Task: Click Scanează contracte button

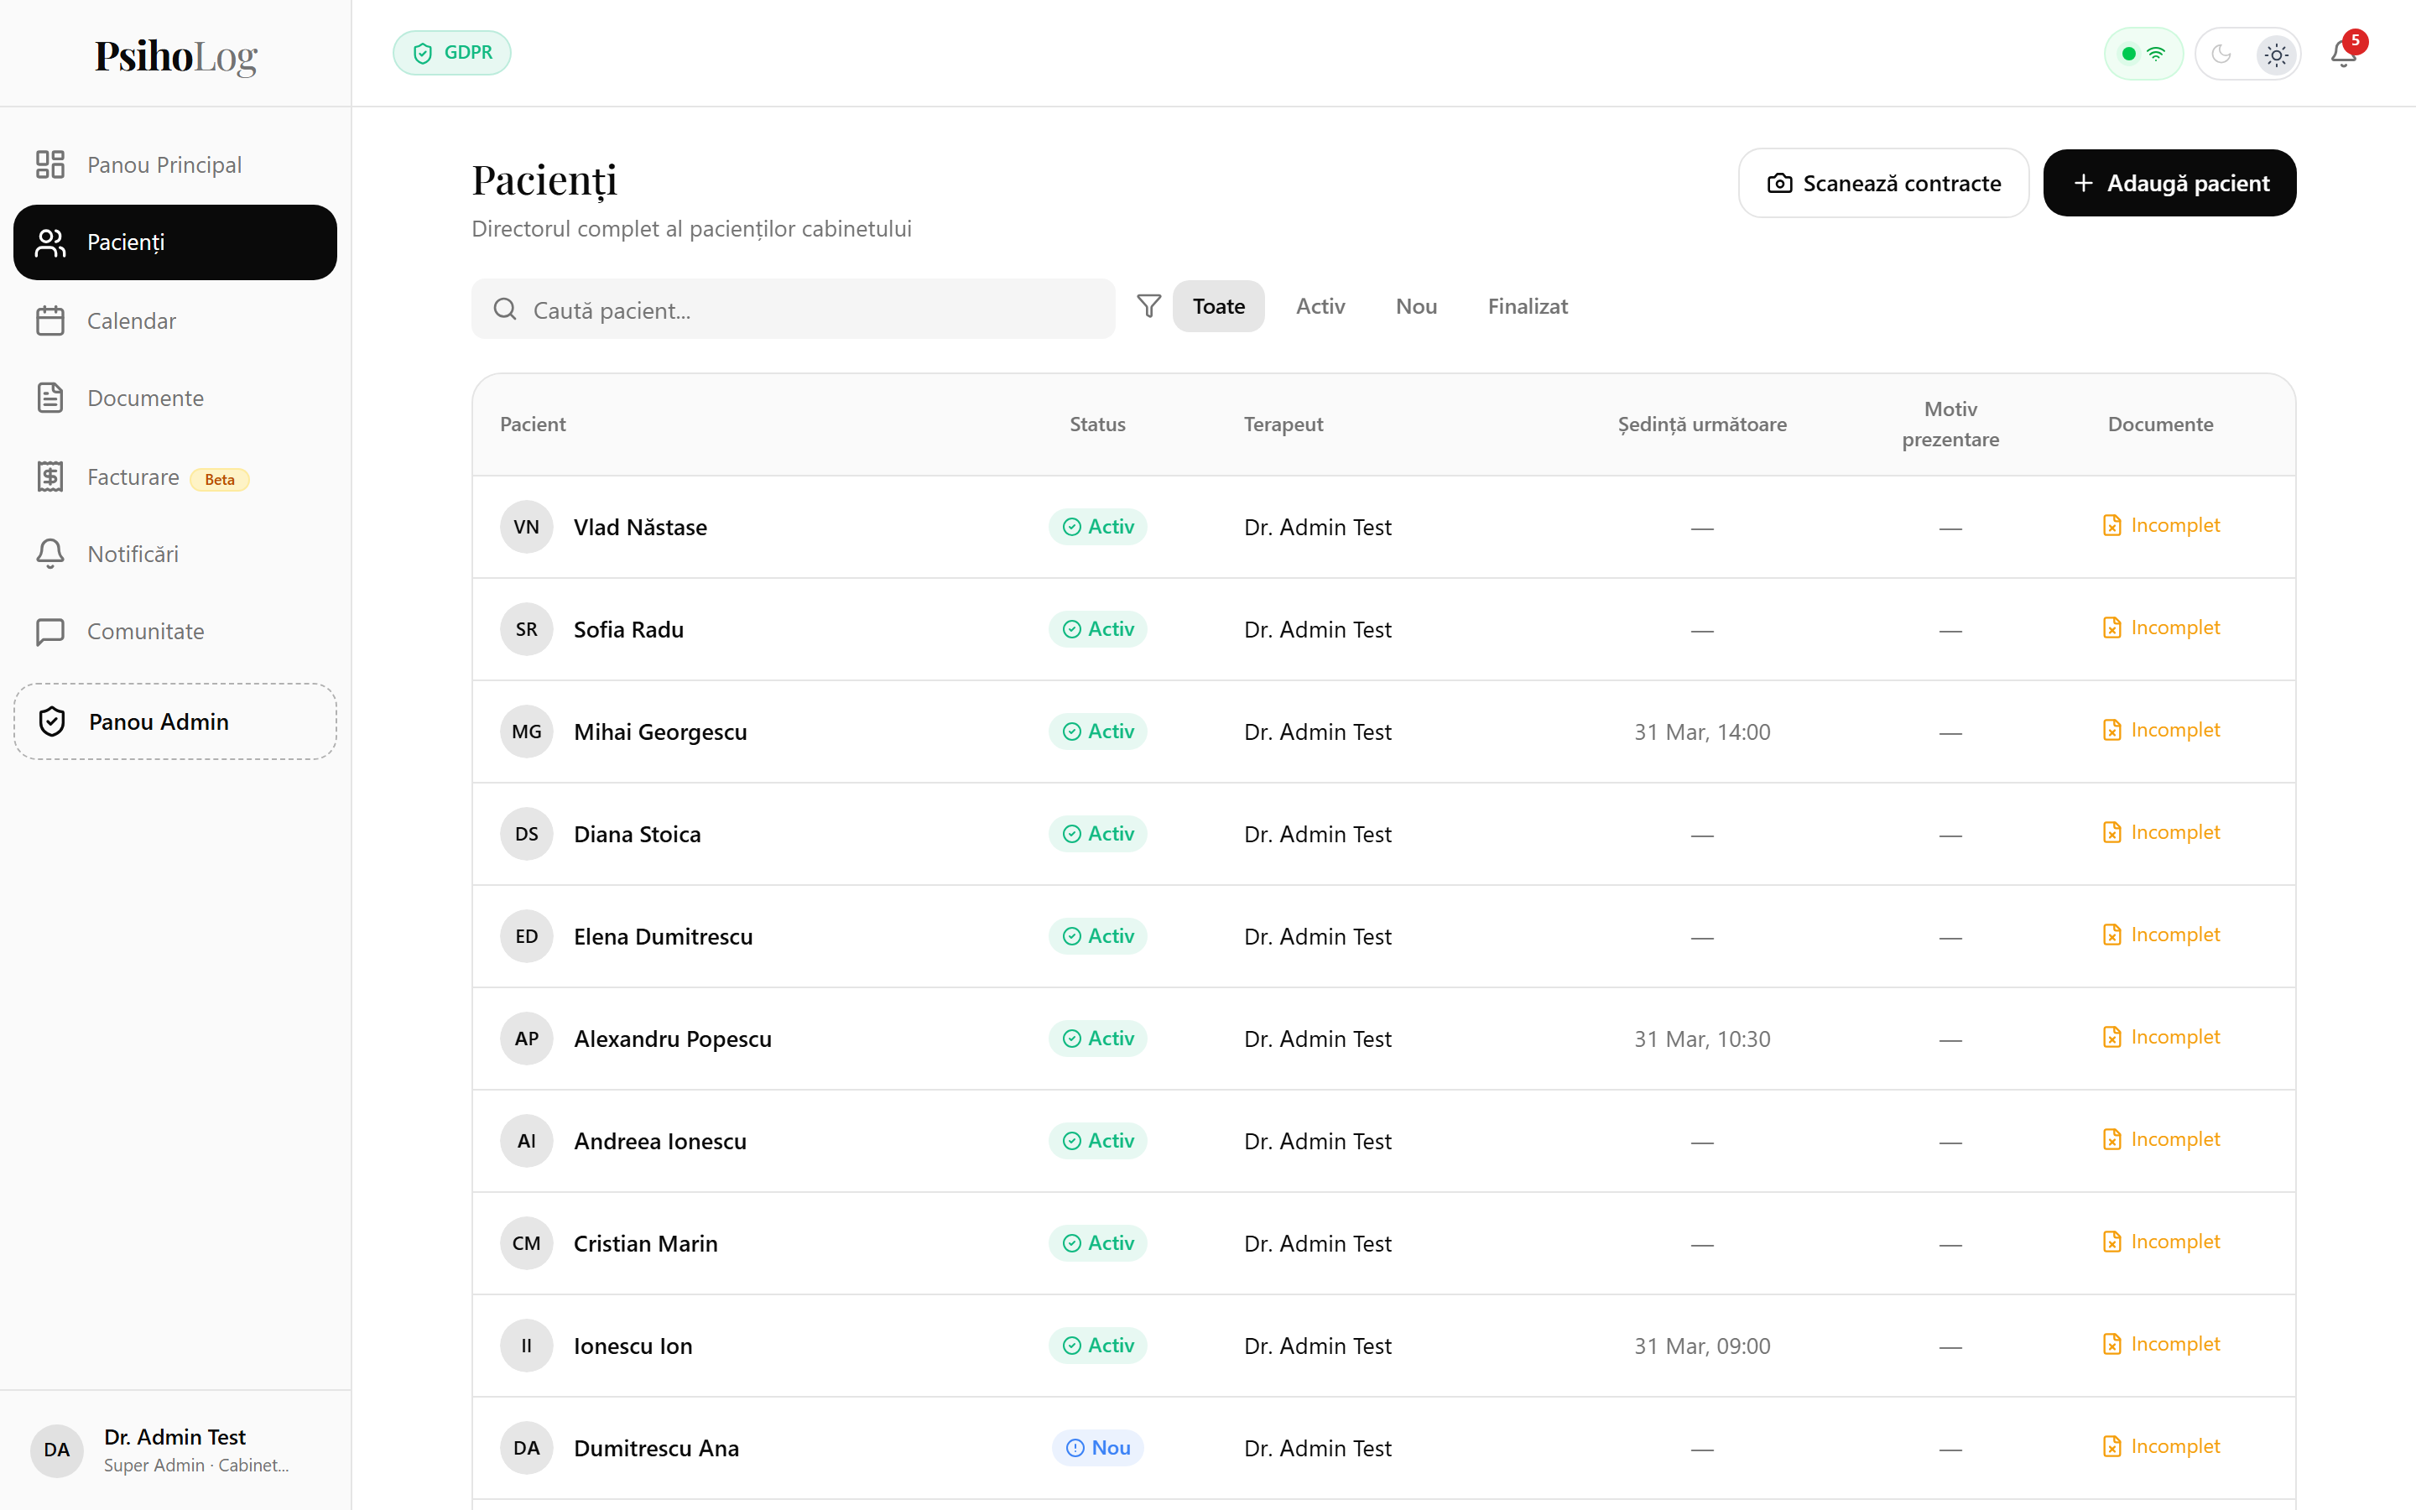Action: pyautogui.click(x=1882, y=184)
